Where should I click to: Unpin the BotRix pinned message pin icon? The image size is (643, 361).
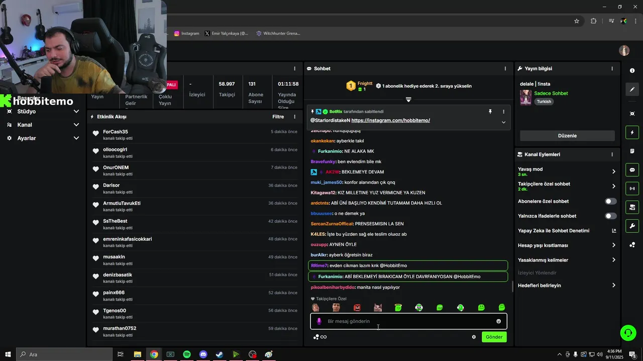(x=490, y=112)
